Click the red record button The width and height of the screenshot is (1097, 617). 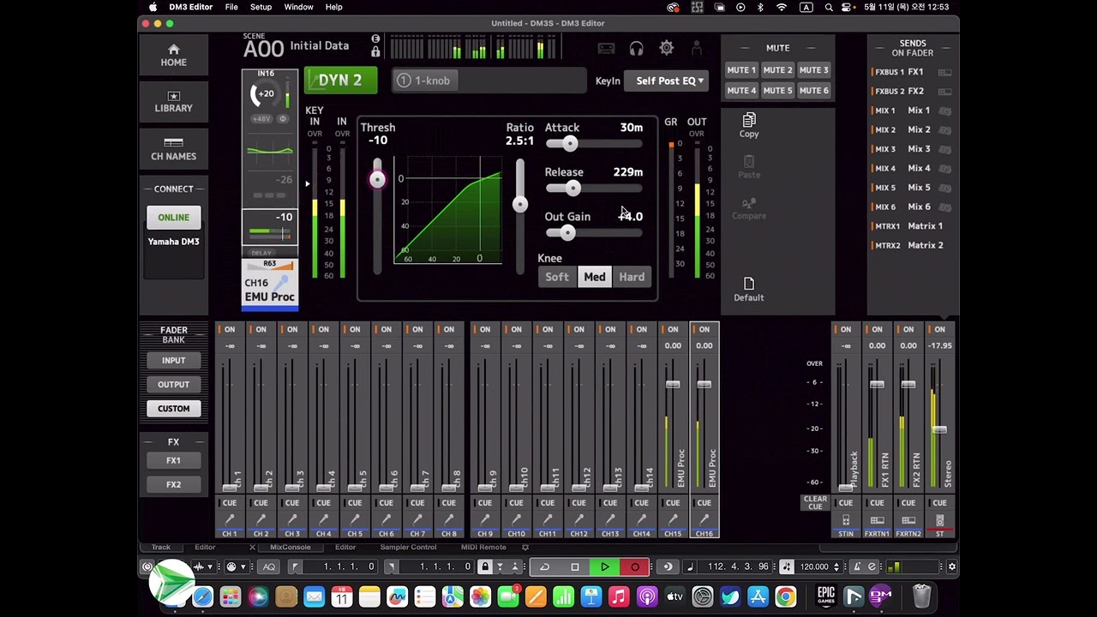635,566
